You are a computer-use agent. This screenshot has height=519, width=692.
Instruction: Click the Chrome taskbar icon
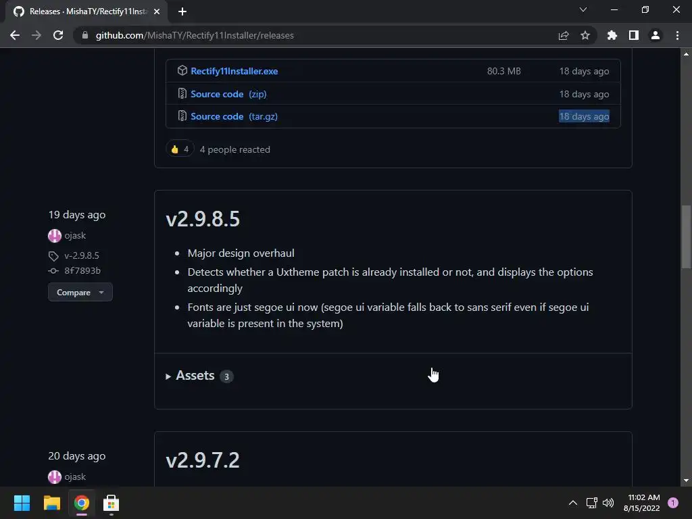82,503
